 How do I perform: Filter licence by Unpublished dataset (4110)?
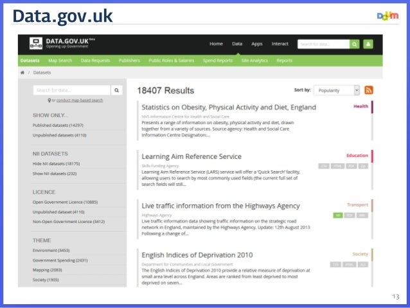coord(58,212)
